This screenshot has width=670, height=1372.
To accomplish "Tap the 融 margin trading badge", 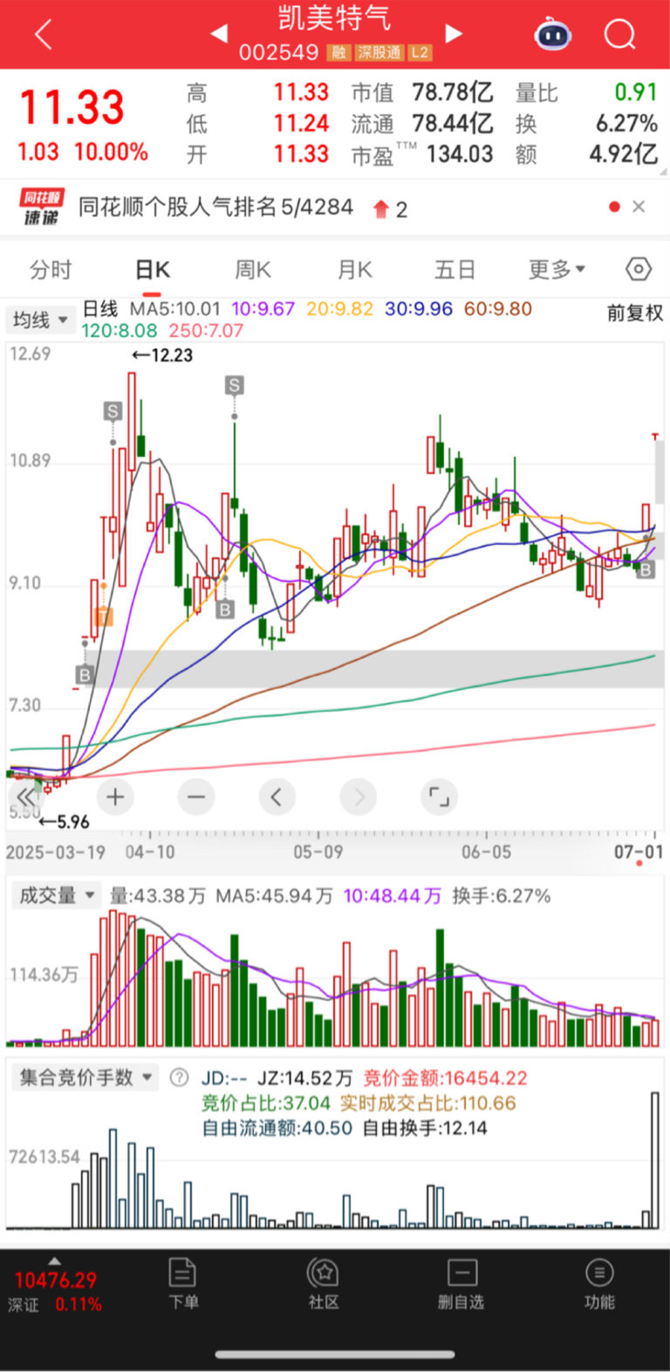I will pos(338,52).
